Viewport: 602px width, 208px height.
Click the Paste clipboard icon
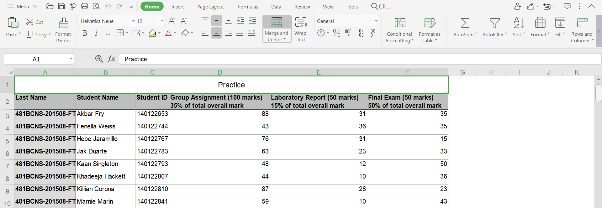(x=13, y=23)
